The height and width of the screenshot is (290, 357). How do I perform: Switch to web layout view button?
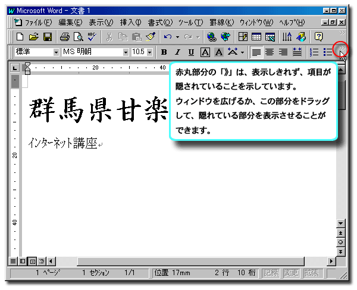23,261
